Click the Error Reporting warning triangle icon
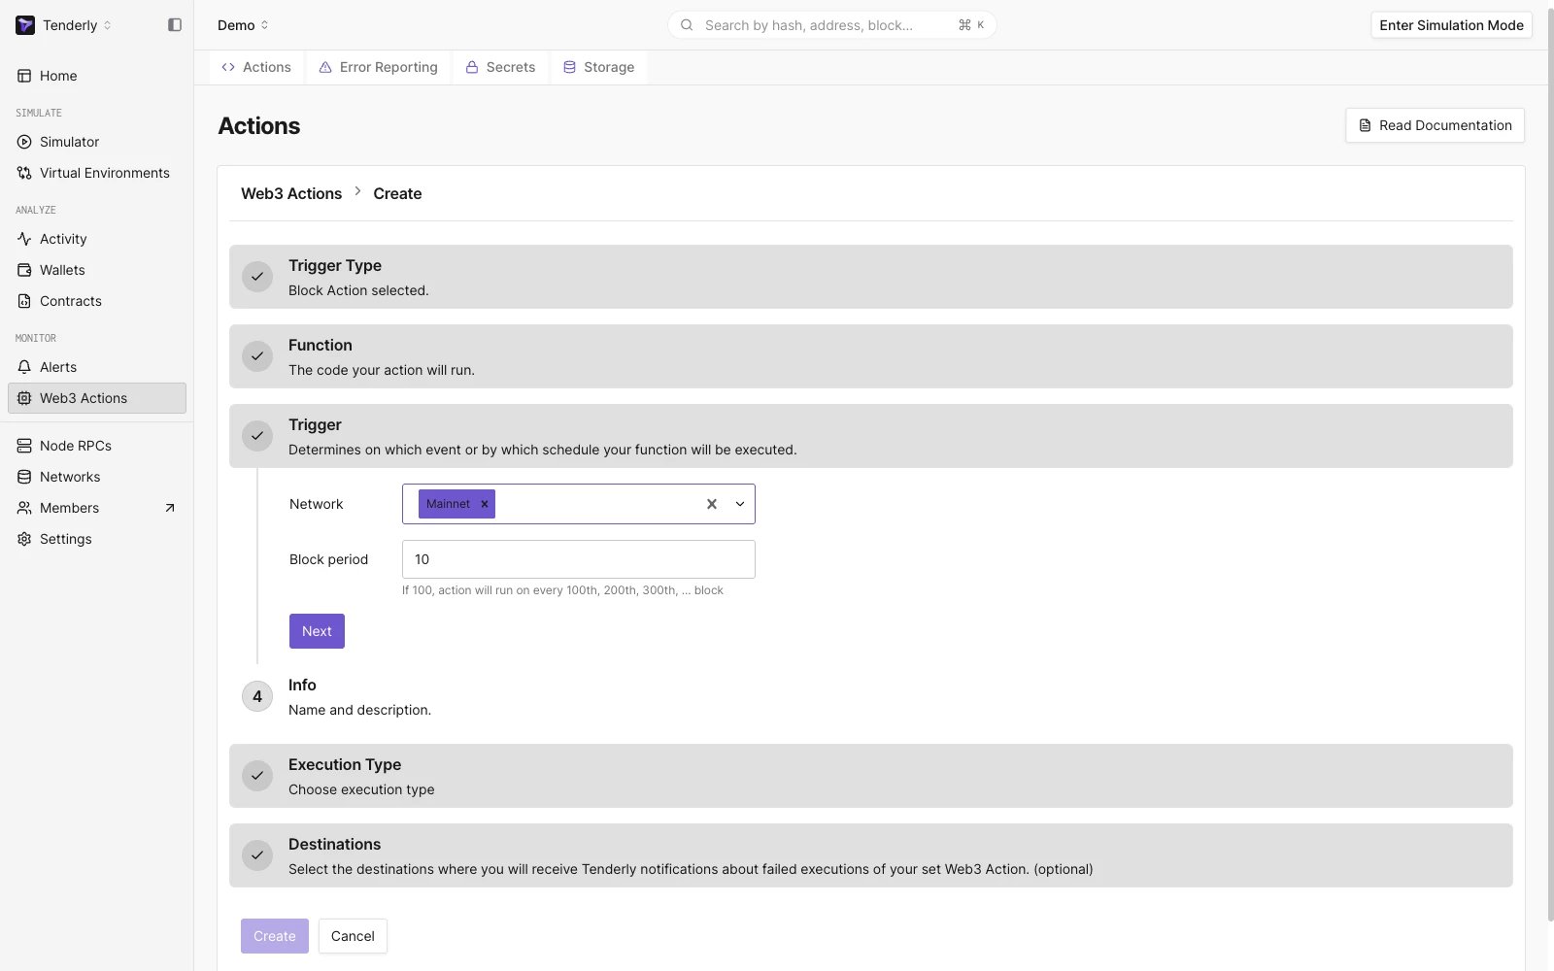 325,67
